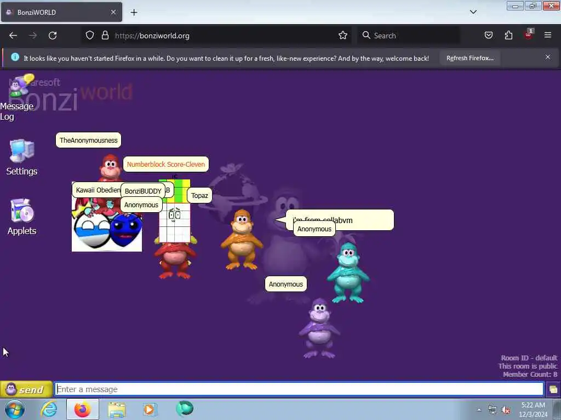The image size is (561, 420).
Task: Open Windows Media Player taskbar icon
Action: coord(150,409)
